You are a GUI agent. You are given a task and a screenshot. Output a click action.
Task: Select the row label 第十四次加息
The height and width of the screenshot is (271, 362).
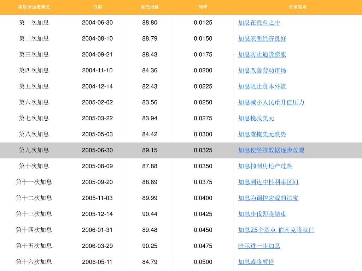point(34,230)
